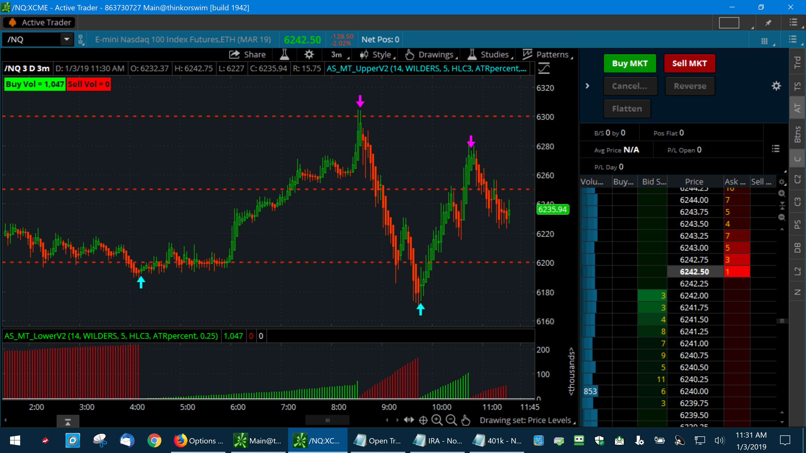806x453 pixels.
Task: Toggle the AT sidebar tab
Action: click(797, 108)
